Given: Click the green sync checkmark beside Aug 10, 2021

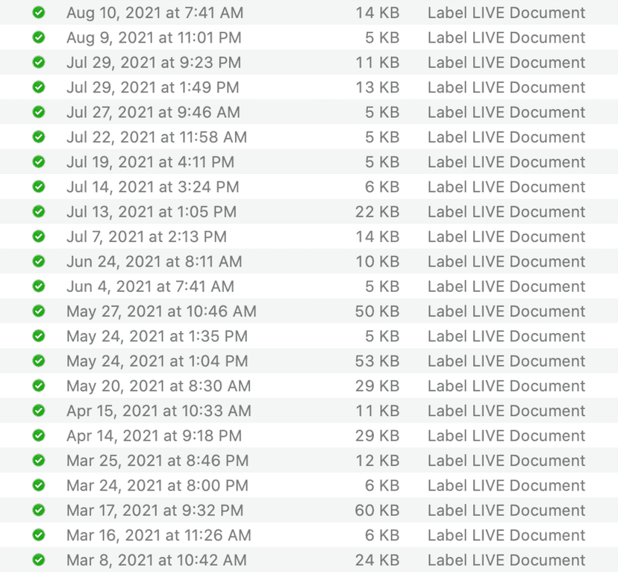Looking at the screenshot, I should [x=39, y=13].
